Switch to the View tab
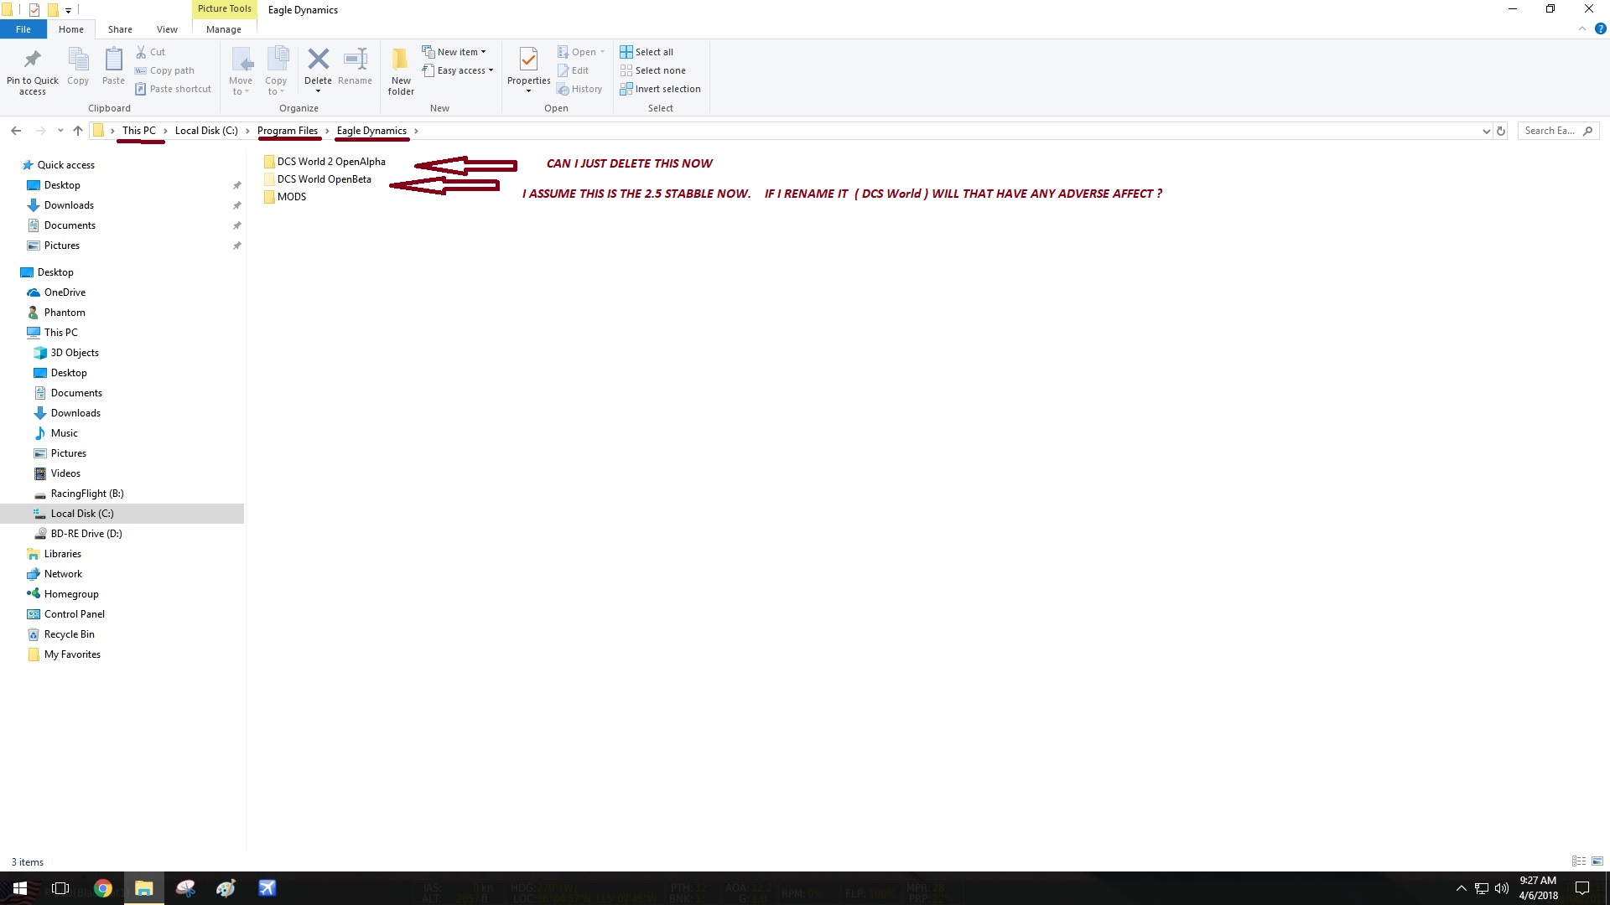 (x=167, y=29)
